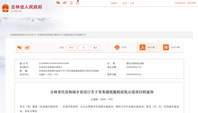Click the mobile phone icon in header
This screenshot has width=198, height=113.
(71, 3)
